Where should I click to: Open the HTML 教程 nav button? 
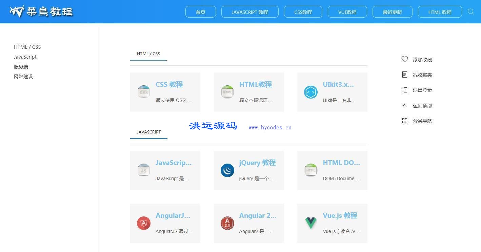(x=440, y=12)
